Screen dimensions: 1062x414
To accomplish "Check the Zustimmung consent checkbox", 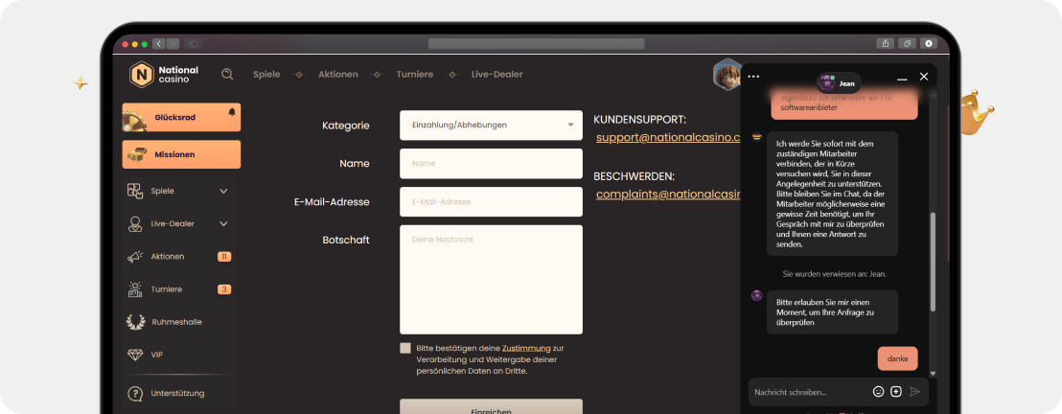I will click(405, 348).
